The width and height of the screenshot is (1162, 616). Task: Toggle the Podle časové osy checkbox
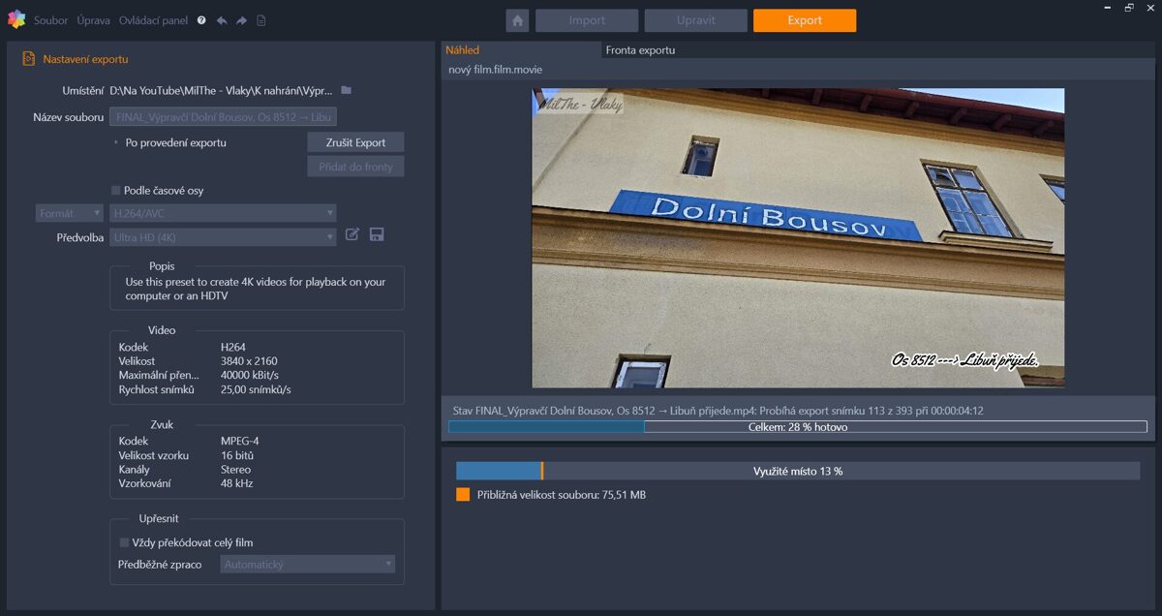pos(116,191)
